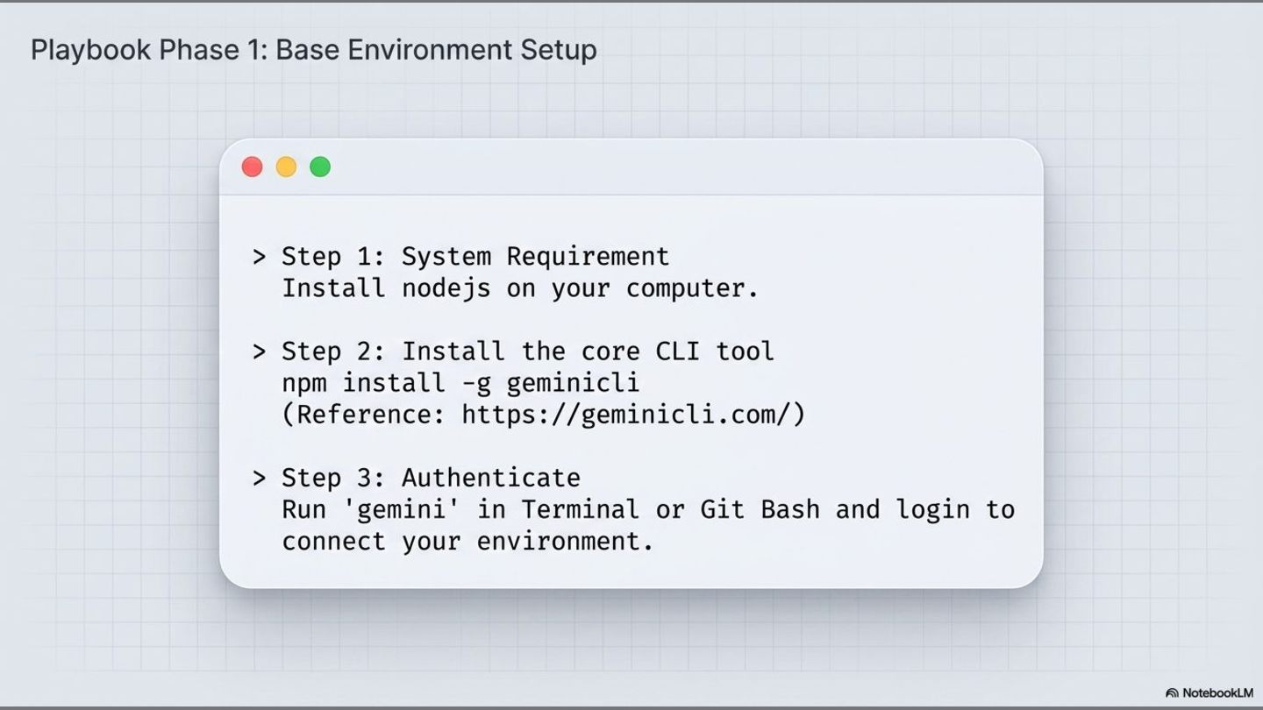Select the 'Step 1: System Requirement' heading
1263x710 pixels.
click(475, 257)
